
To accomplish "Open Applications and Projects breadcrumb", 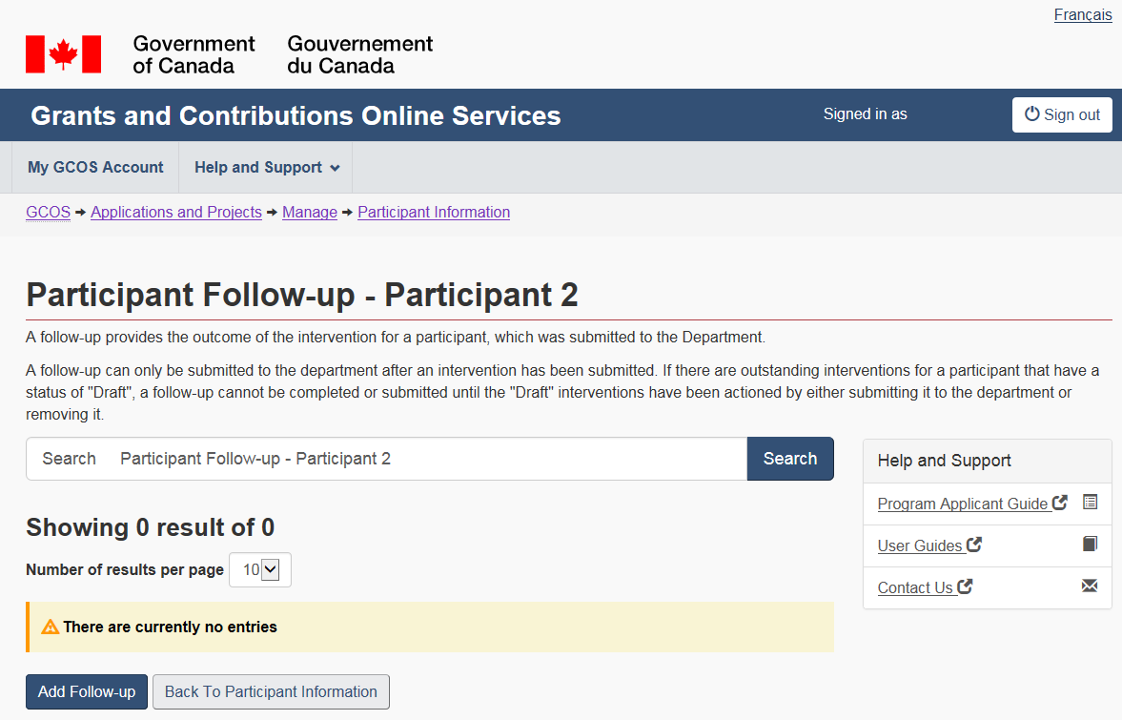I will [x=176, y=213].
